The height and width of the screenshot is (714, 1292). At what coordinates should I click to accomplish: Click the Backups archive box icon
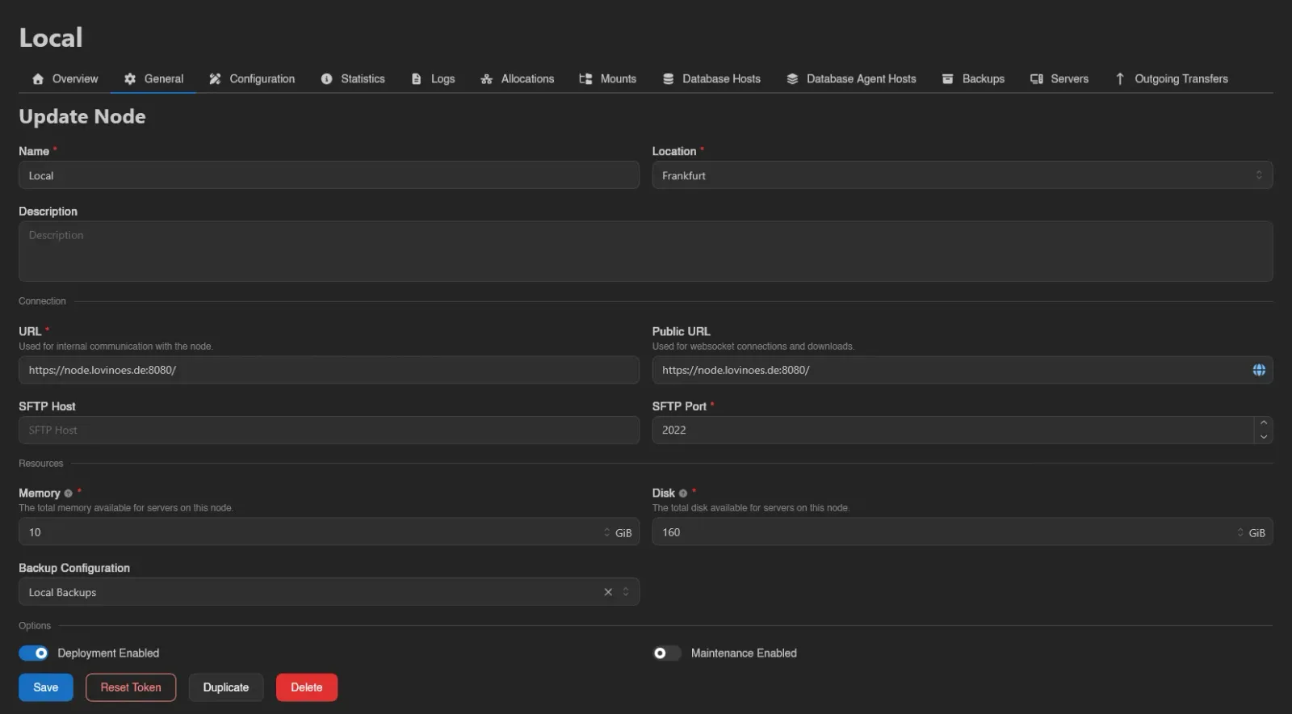pyautogui.click(x=948, y=79)
